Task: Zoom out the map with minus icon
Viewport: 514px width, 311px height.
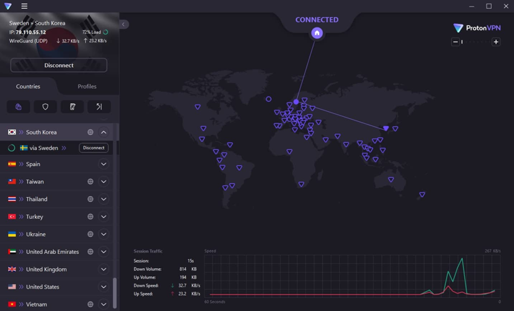Action: click(x=455, y=42)
